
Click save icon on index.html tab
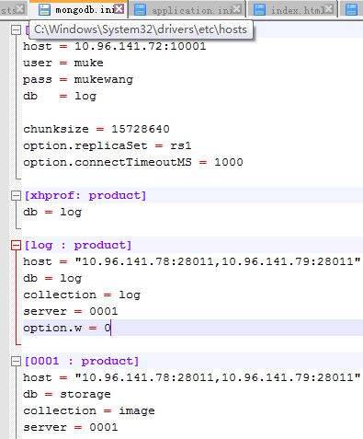[259, 10]
